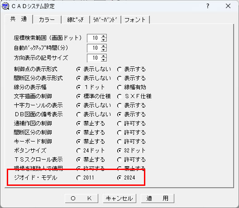
Task: Click the キャンセル button
Action: (119, 199)
